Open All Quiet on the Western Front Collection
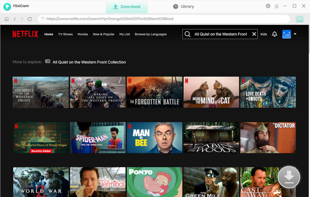 (x=89, y=62)
